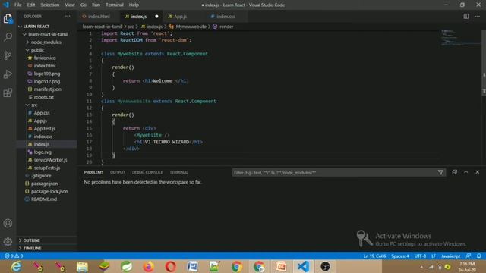
Task: Change indentation via Spaces: 4
Action: click(x=400, y=256)
